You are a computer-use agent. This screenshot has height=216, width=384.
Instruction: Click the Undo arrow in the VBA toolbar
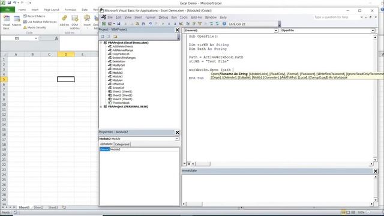(x=150, y=24)
